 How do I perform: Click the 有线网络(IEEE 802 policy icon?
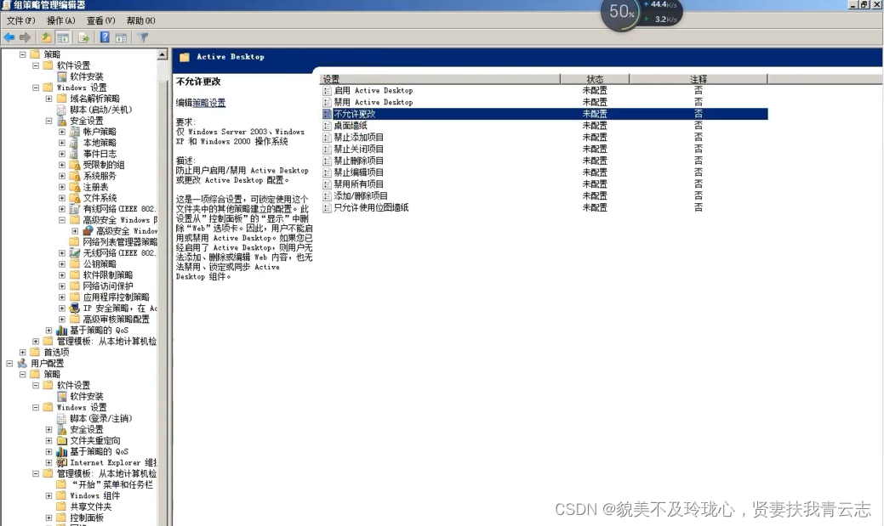[x=74, y=209]
